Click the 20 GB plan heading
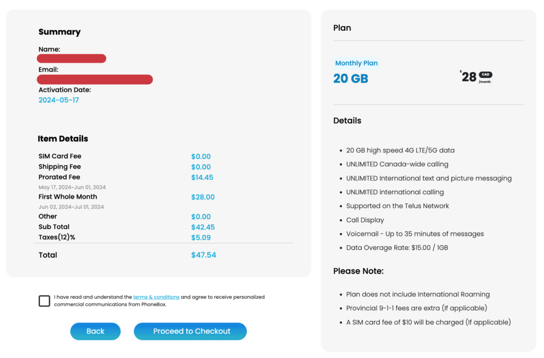 (351, 79)
